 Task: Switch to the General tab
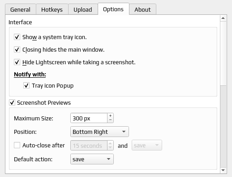point(21,9)
